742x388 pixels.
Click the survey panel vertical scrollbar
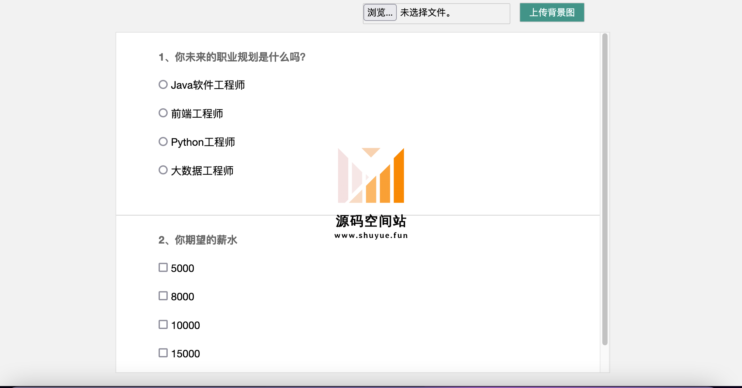605,189
